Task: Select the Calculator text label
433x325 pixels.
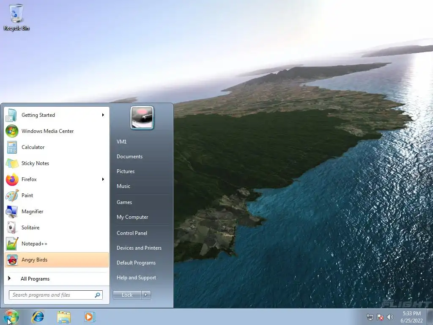Action: pyautogui.click(x=33, y=147)
